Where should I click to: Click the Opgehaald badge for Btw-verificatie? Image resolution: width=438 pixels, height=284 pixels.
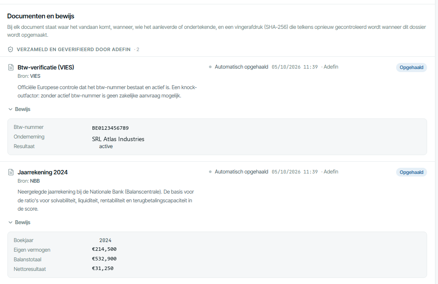tap(411, 67)
